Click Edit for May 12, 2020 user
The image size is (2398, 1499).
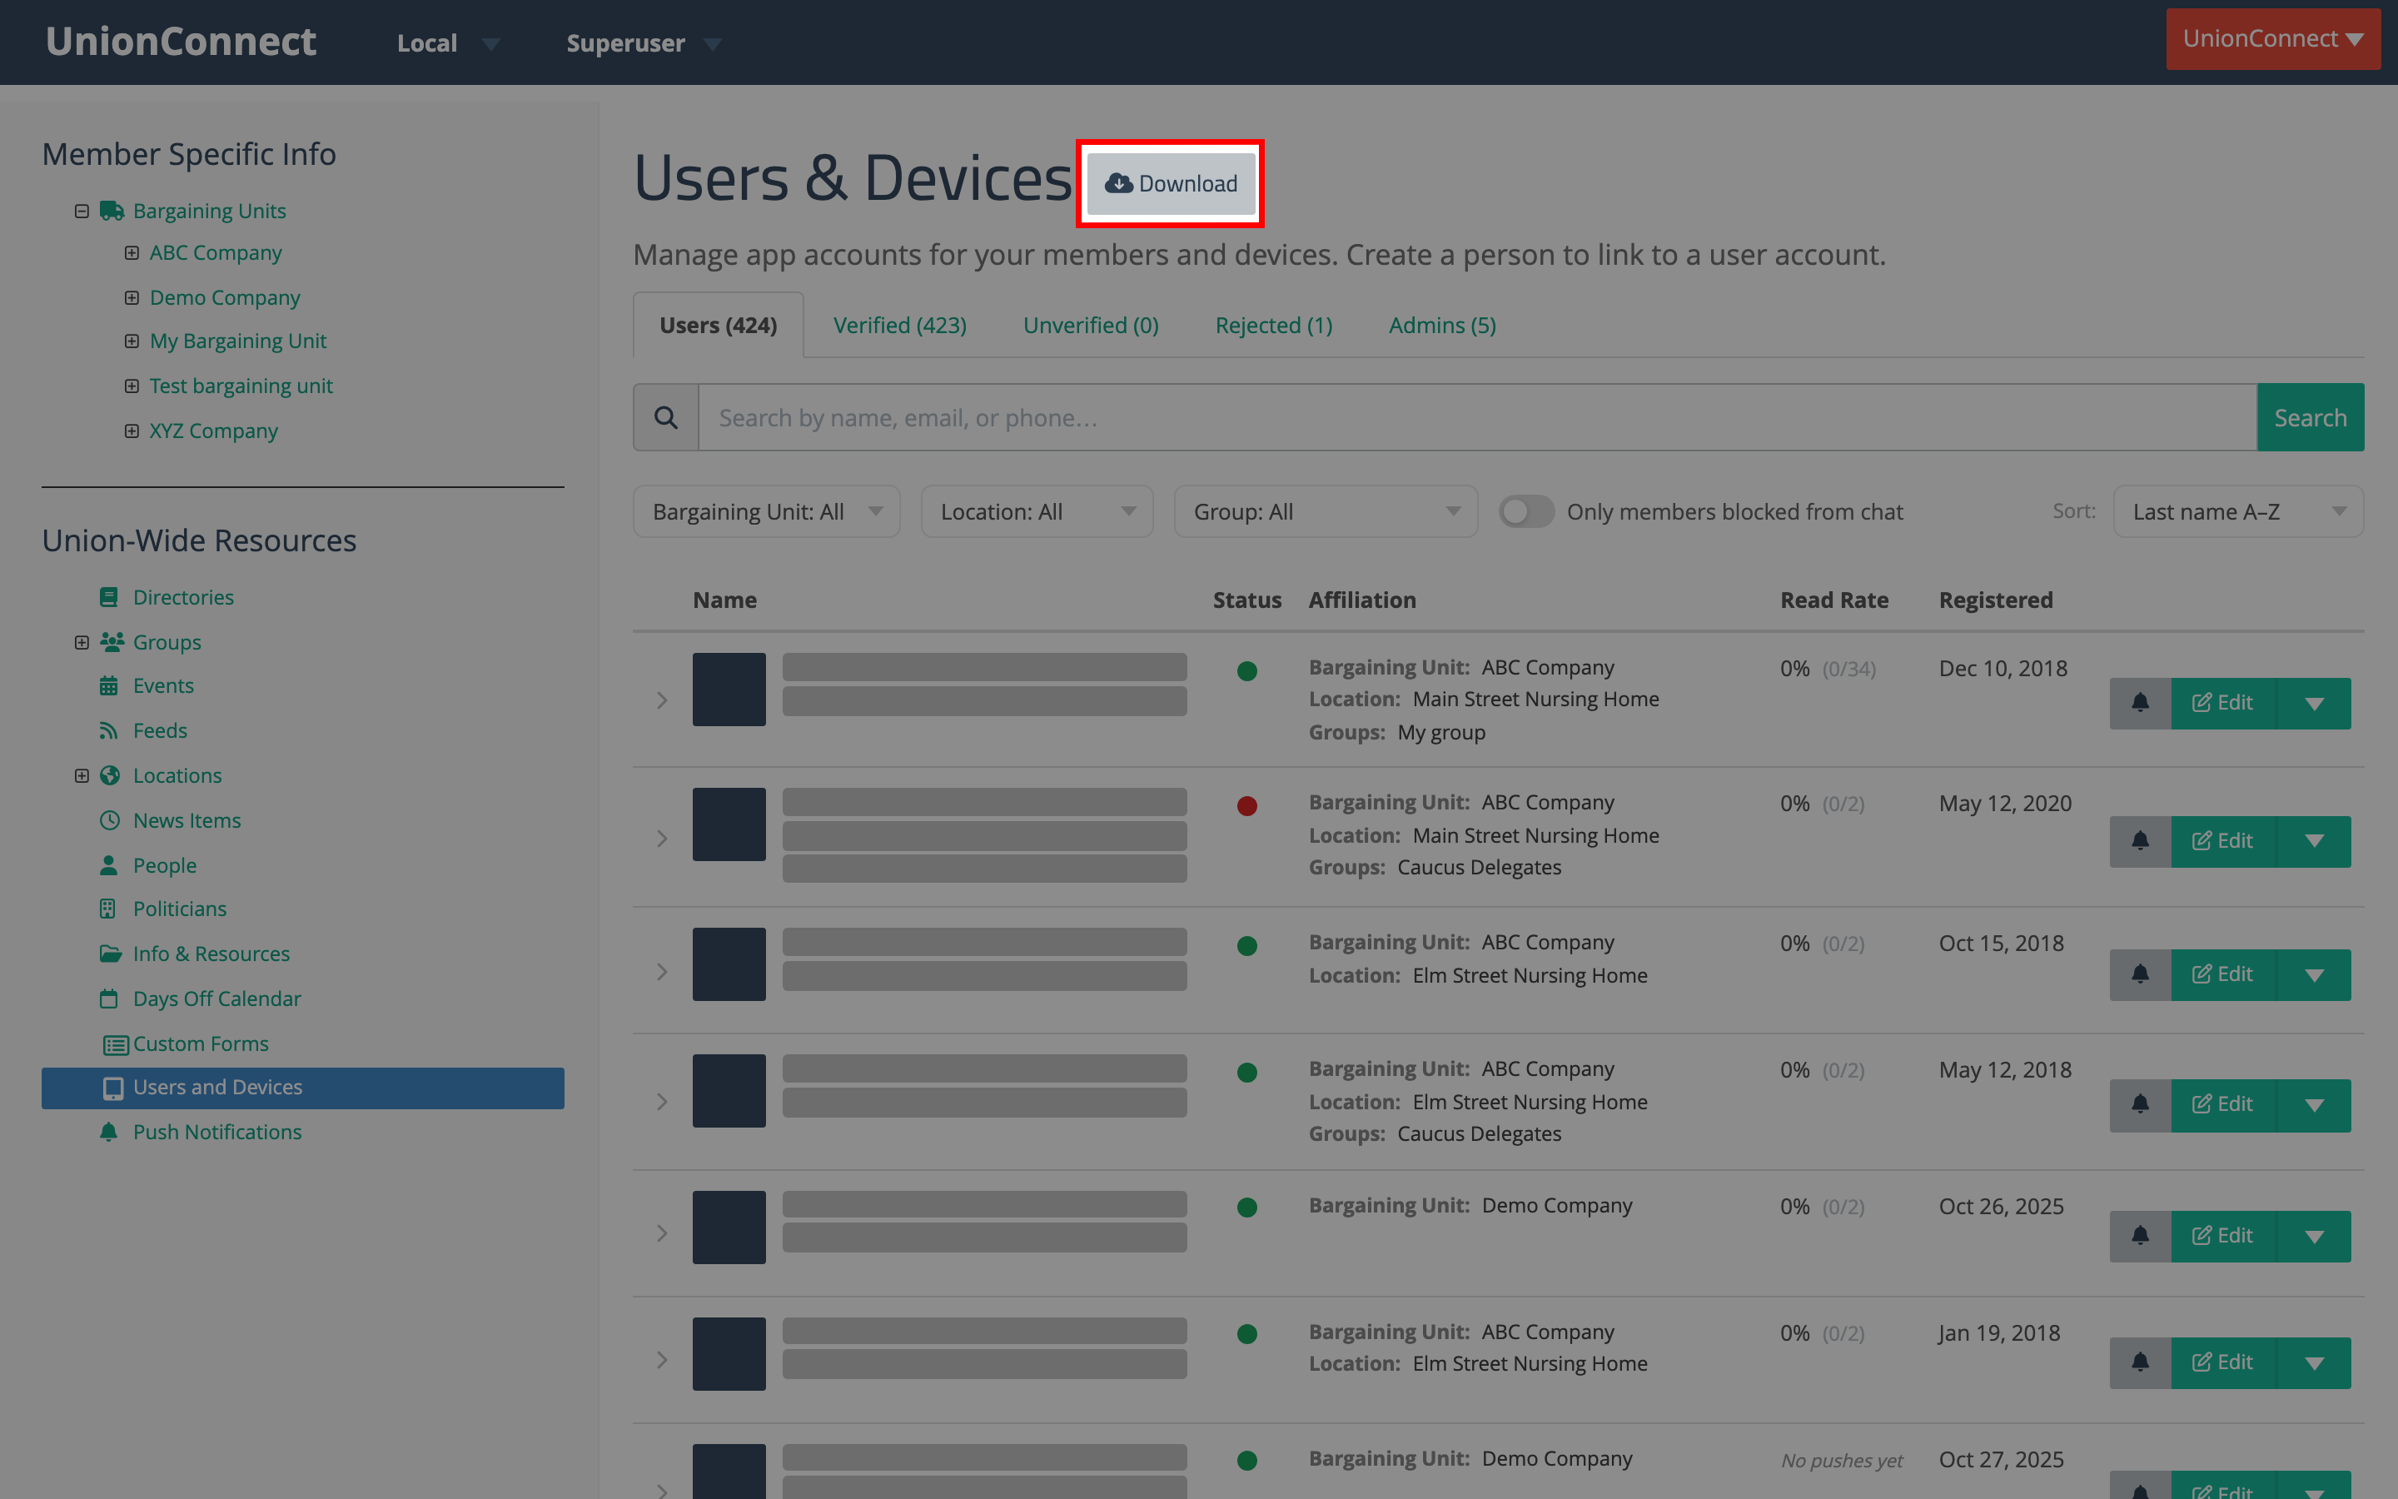click(x=2224, y=841)
